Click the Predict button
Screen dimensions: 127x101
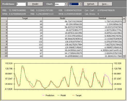(x=35, y=4)
